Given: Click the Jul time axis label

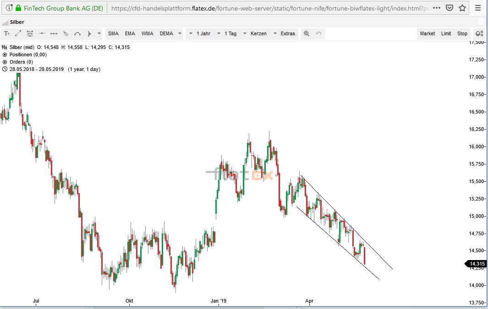Looking at the screenshot, I should (36, 301).
